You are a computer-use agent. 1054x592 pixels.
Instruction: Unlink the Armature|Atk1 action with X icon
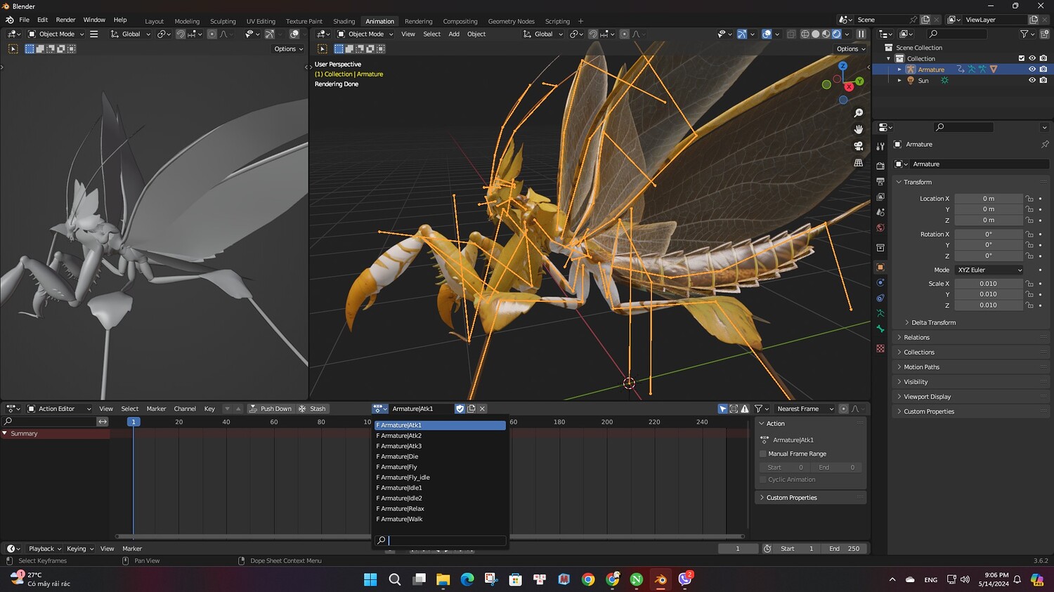482,409
